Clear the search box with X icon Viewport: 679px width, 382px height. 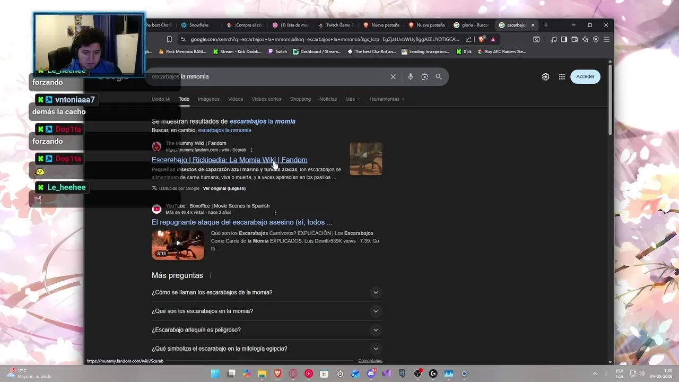click(393, 76)
